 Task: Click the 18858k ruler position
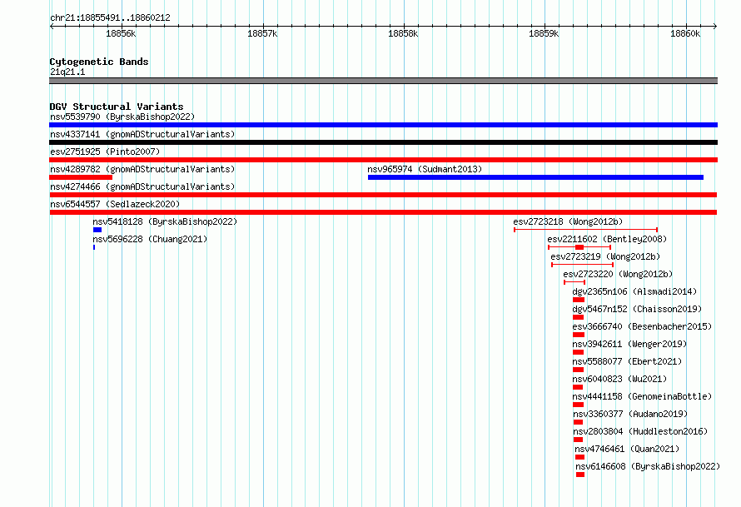403,33
